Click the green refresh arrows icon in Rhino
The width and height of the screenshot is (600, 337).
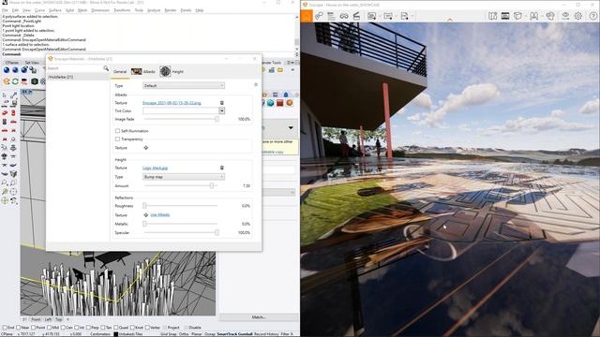(x=15, y=81)
